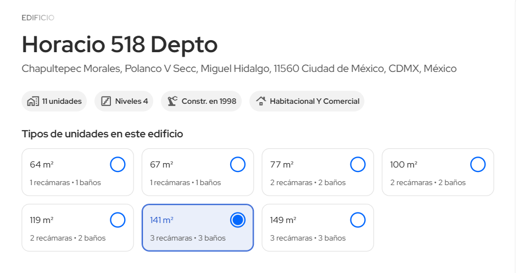Choose the 77 m² unit radio button
This screenshot has height=273, width=519.
click(358, 164)
